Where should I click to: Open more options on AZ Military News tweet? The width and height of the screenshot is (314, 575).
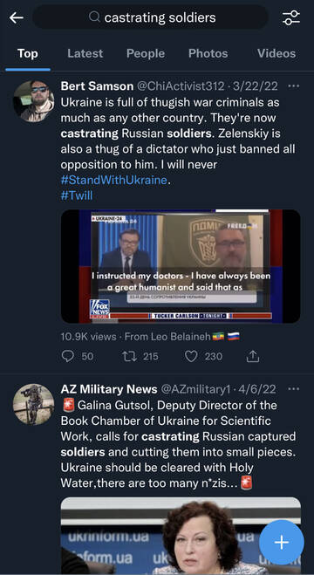tap(294, 388)
